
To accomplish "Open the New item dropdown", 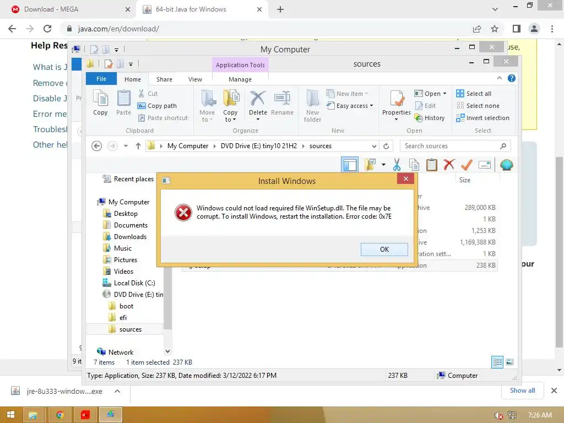I will tap(347, 94).
